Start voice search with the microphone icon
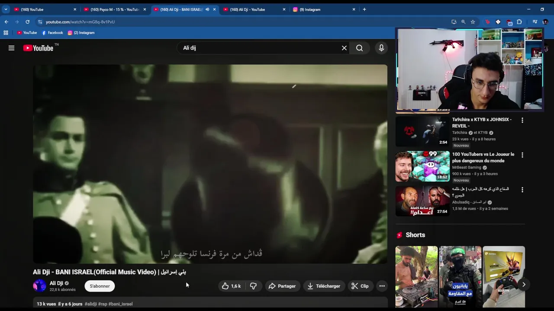 pyautogui.click(x=381, y=48)
